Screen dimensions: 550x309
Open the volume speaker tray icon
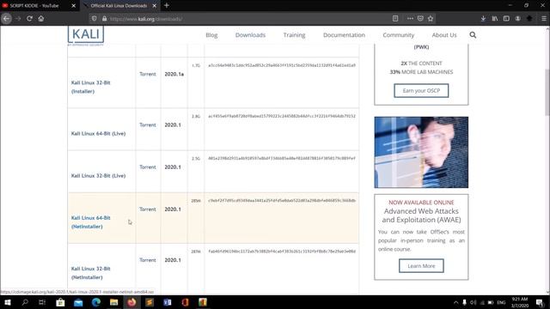point(474,302)
